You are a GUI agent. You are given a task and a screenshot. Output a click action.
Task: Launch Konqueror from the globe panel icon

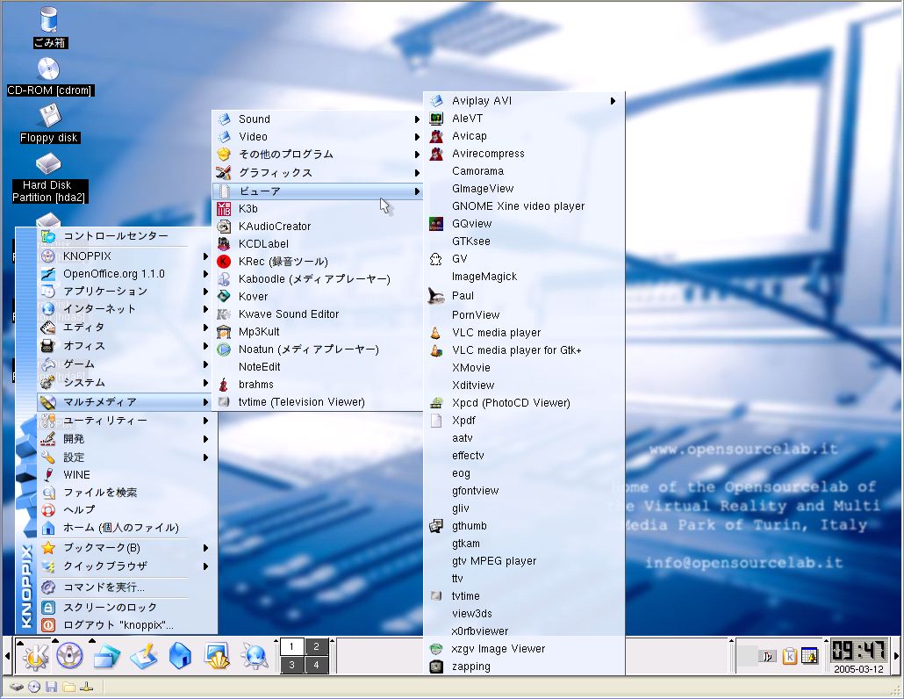[x=255, y=656]
